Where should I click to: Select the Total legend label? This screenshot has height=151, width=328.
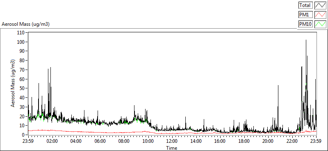coord(305,5)
